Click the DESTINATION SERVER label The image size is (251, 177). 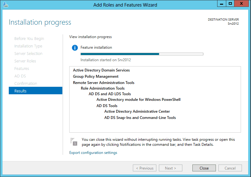click(223, 19)
